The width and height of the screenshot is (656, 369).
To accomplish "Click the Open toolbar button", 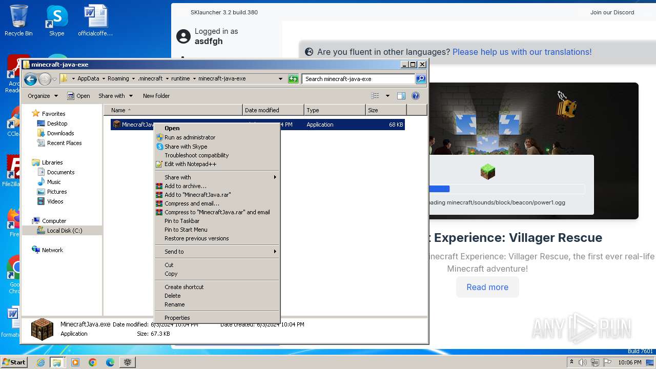I will [78, 96].
